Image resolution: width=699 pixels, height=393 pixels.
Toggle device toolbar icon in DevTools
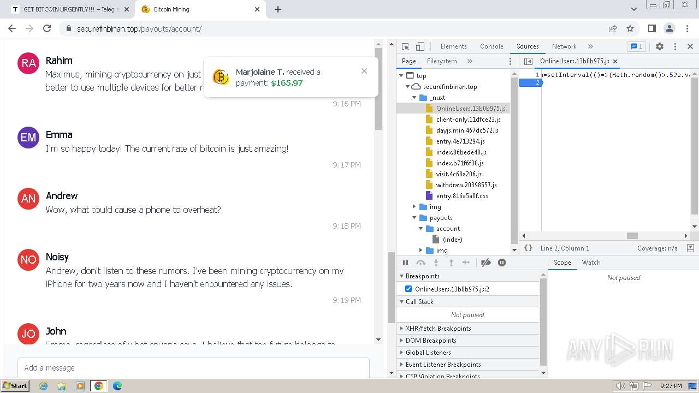[x=420, y=46]
